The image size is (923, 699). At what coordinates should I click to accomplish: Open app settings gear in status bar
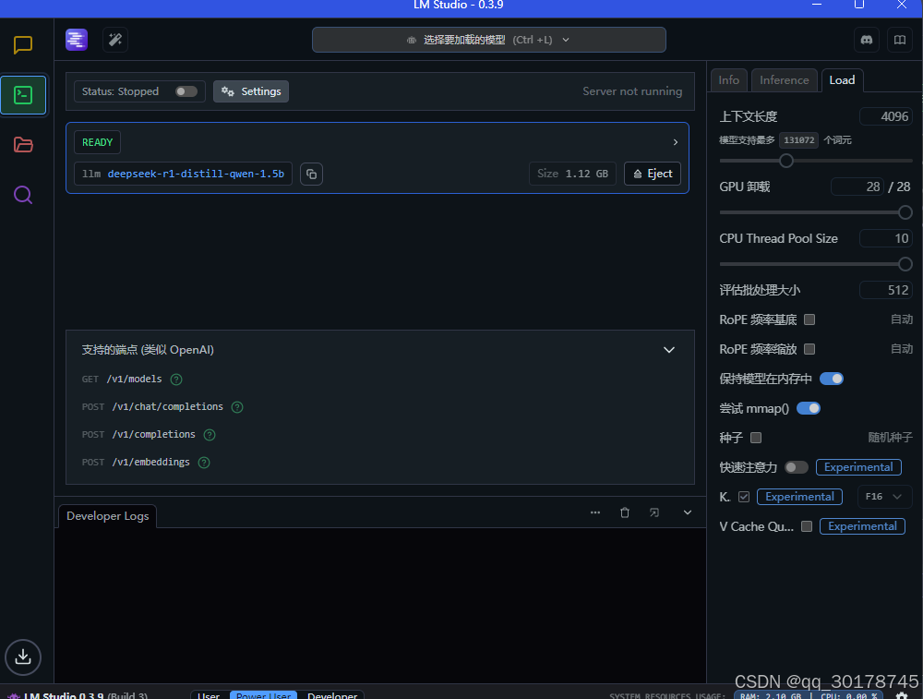pos(901,695)
